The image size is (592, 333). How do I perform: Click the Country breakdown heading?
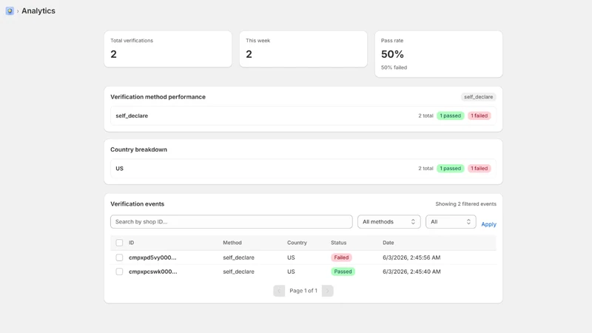138,149
